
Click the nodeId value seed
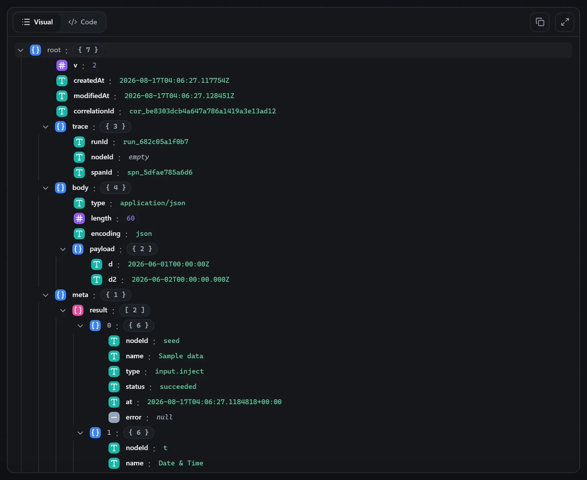click(x=171, y=341)
